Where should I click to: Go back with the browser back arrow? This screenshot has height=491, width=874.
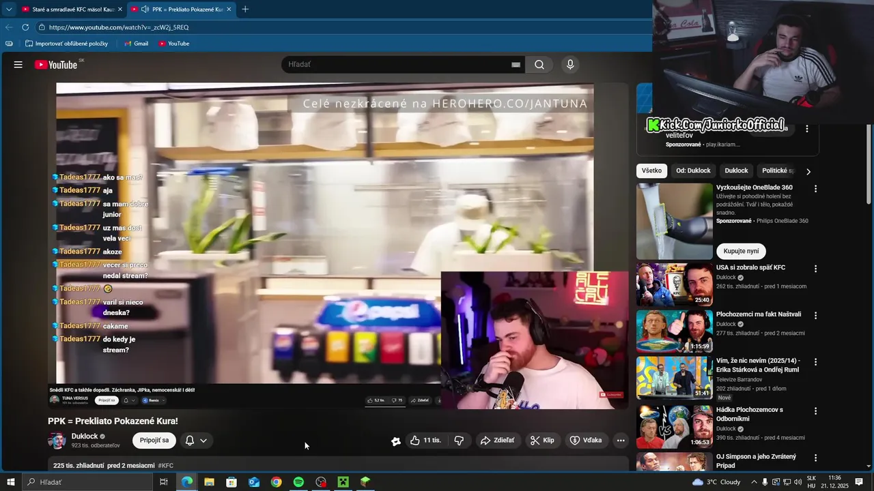pyautogui.click(x=8, y=27)
